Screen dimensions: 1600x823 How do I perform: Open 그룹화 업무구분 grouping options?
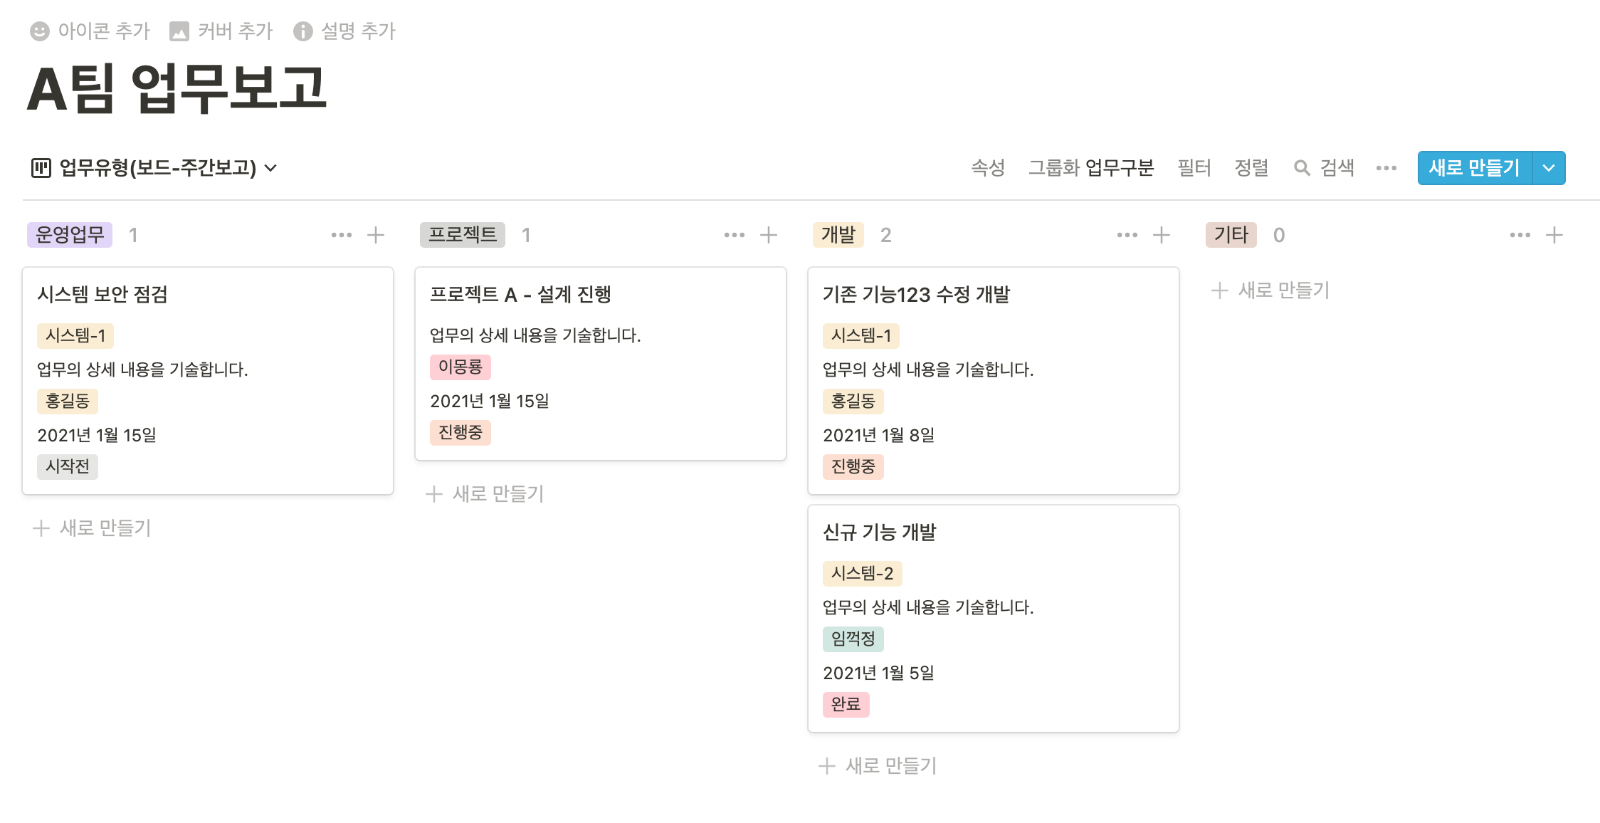point(1090,168)
